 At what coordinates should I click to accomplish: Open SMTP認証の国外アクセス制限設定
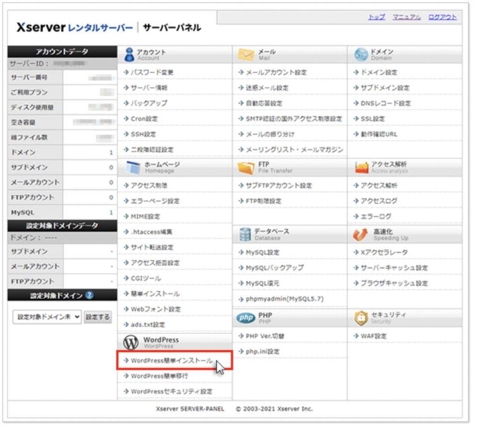pos(294,119)
